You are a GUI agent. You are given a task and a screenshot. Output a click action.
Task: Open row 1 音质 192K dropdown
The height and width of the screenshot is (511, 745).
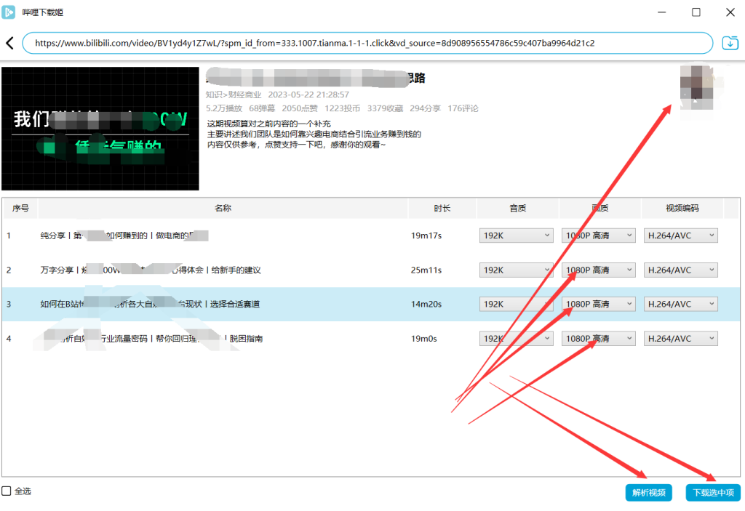[x=516, y=236]
